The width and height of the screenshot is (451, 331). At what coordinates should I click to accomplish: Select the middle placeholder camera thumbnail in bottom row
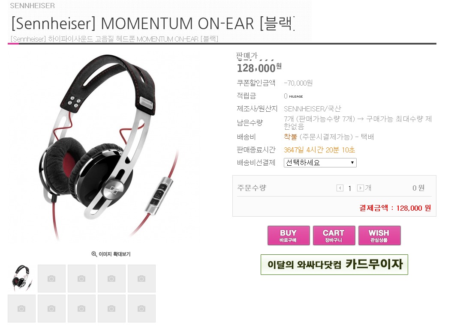point(81,308)
